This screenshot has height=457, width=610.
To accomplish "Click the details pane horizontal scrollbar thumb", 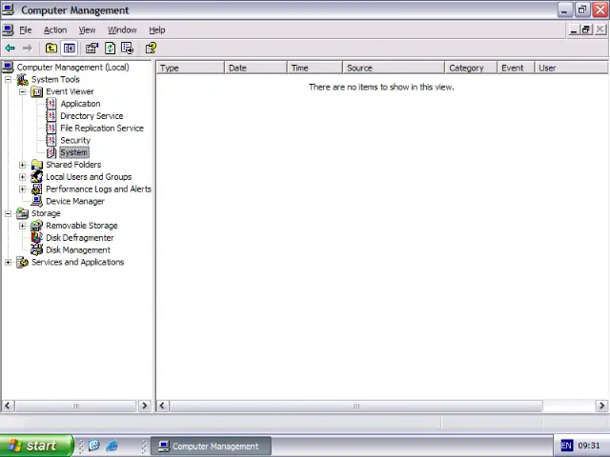I will click(x=356, y=406).
